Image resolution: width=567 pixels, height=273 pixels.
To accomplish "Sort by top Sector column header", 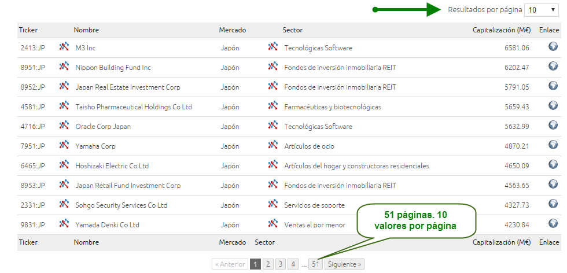I will (293, 30).
